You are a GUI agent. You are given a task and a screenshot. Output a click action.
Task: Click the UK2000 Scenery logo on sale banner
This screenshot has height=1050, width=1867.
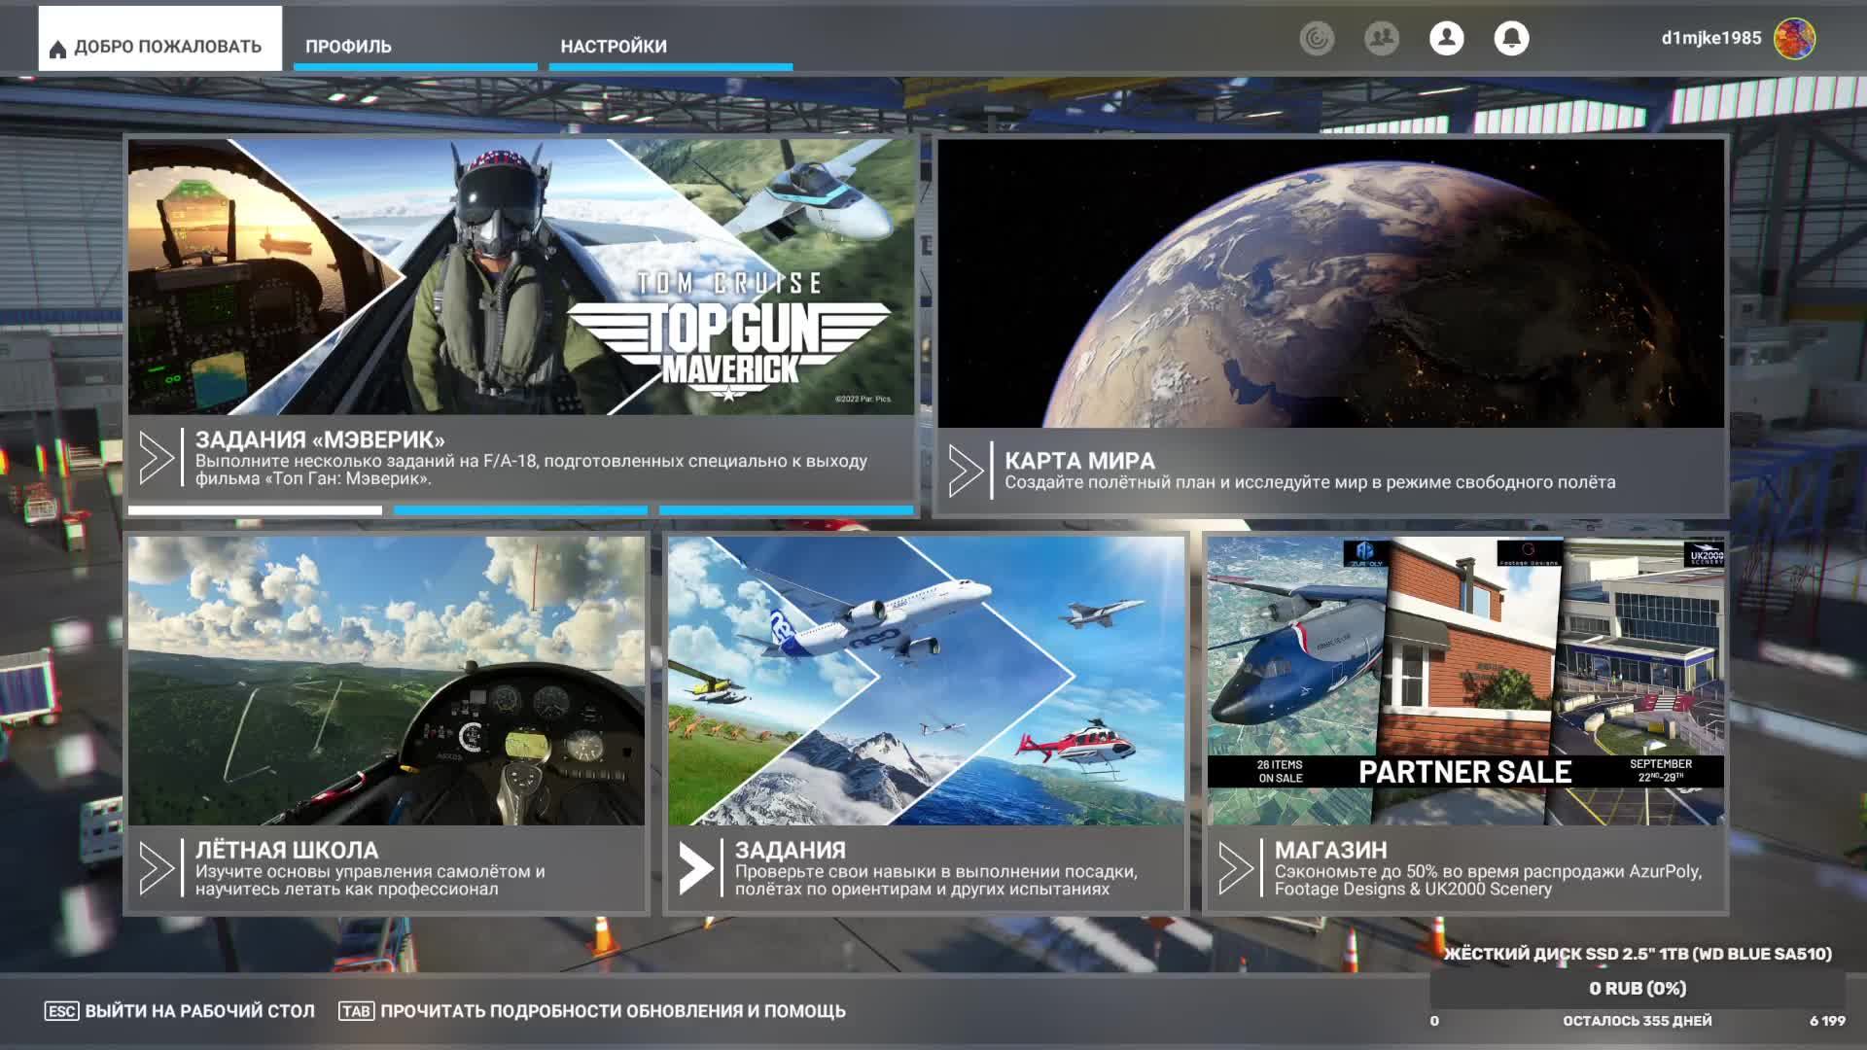1705,554
